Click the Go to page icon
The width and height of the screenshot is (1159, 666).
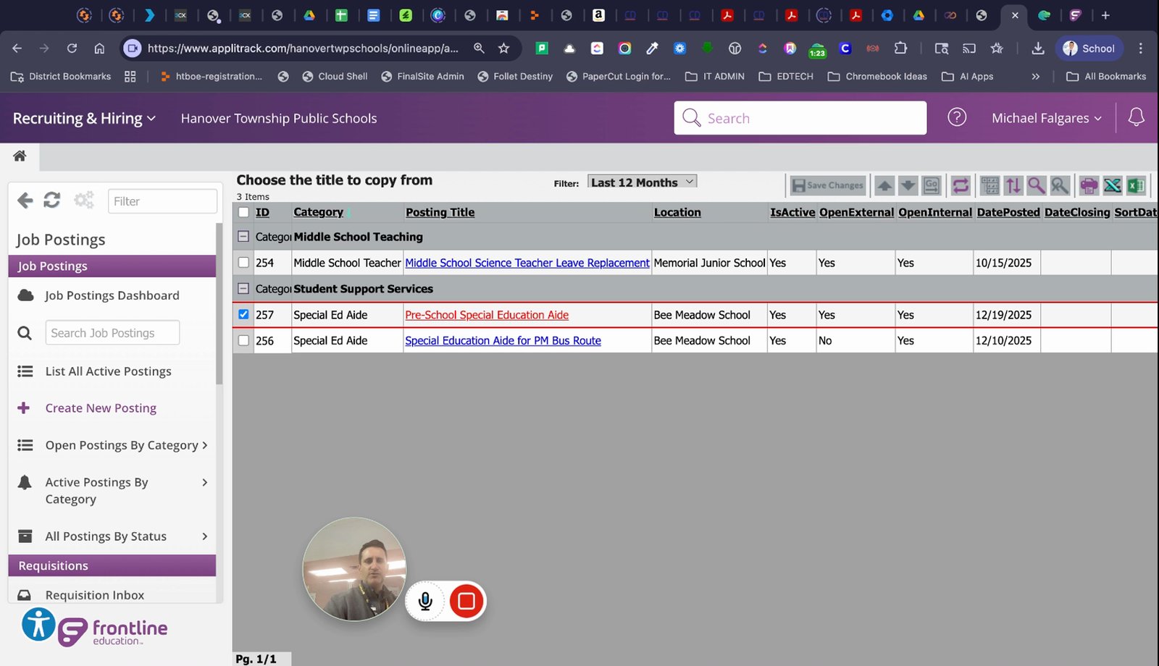(x=932, y=185)
